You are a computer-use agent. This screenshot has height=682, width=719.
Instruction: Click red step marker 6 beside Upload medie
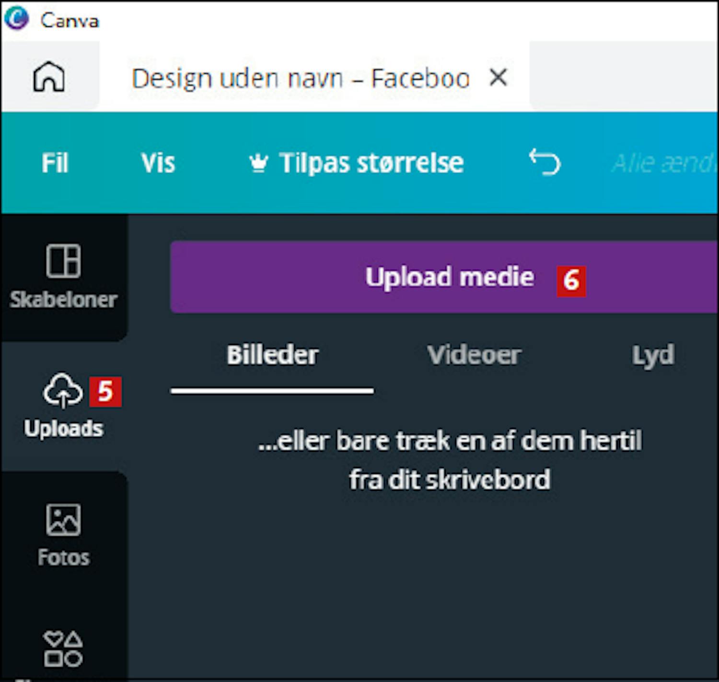pyautogui.click(x=571, y=280)
